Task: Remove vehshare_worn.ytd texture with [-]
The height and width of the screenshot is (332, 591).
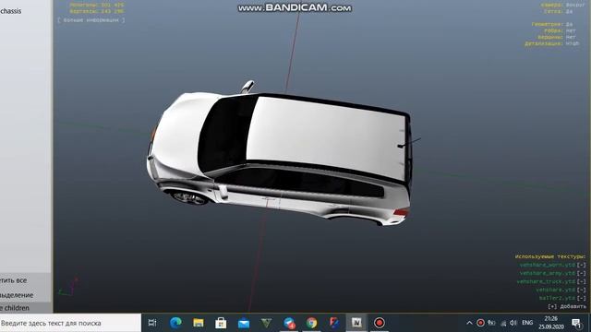Action: pos(582,265)
